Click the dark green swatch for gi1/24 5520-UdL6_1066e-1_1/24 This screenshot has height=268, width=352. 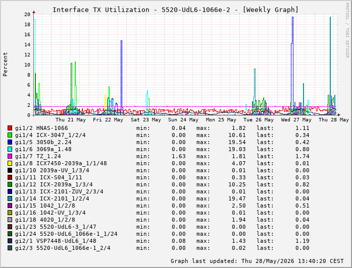point(10,234)
